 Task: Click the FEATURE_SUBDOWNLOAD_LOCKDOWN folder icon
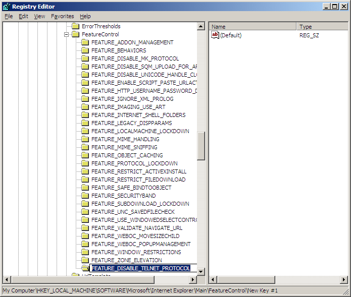[85, 204]
